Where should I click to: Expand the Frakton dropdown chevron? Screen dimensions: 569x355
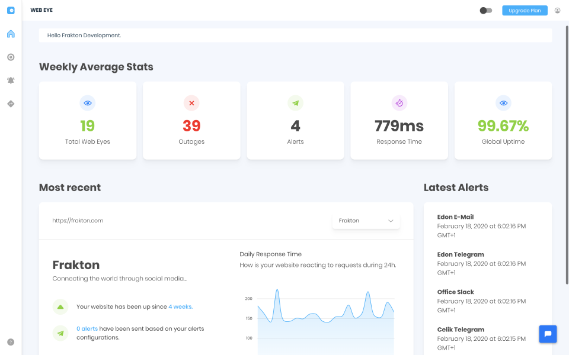(391, 220)
